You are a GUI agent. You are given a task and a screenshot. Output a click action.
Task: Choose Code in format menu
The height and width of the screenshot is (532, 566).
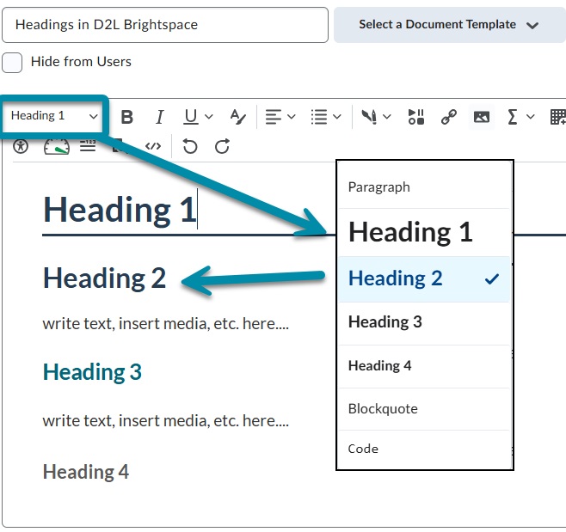pos(424,449)
